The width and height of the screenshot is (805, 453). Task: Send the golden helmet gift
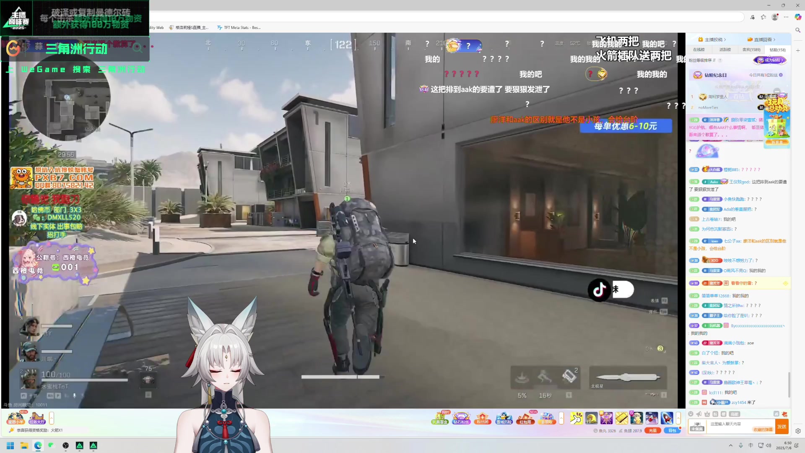[x=591, y=418]
